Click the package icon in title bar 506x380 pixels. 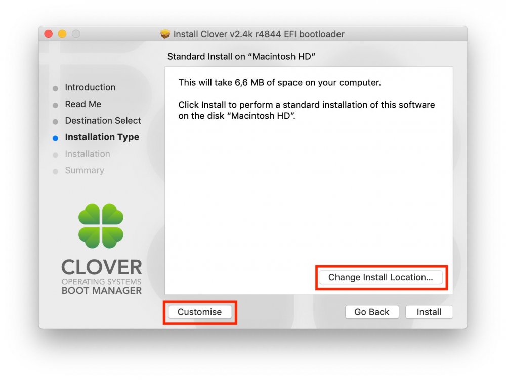click(x=165, y=34)
